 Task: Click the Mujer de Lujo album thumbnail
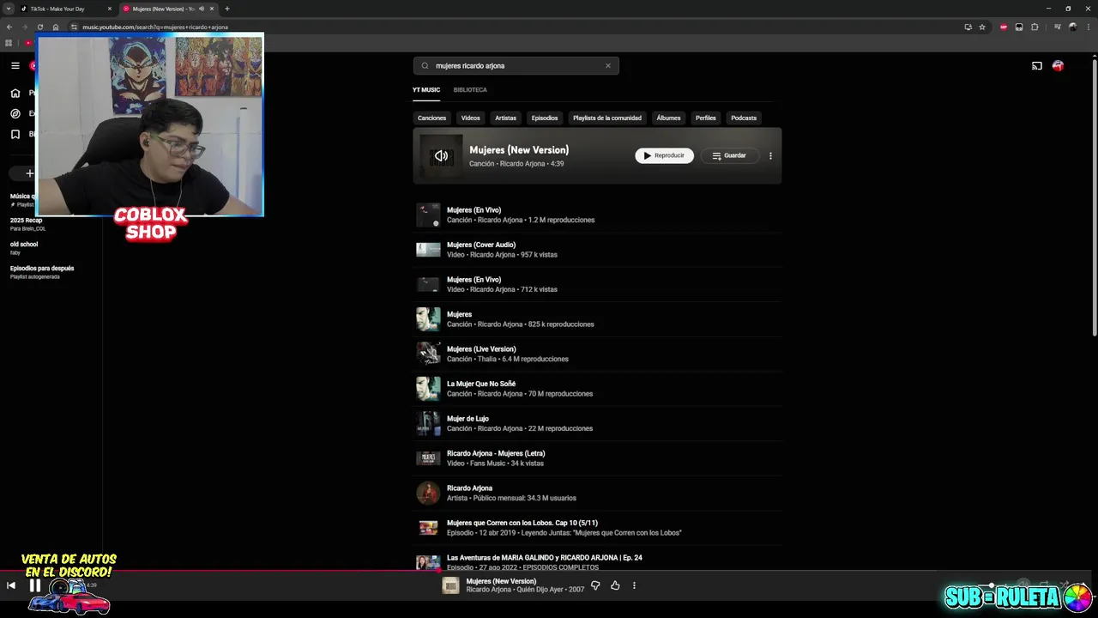(428, 423)
